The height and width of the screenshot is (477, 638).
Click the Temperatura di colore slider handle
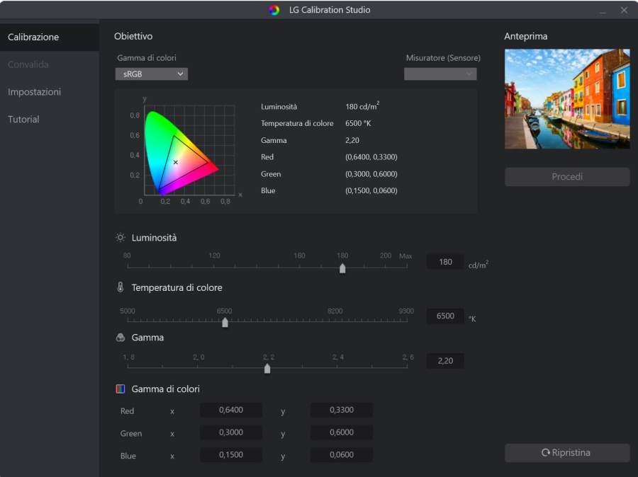(225, 323)
